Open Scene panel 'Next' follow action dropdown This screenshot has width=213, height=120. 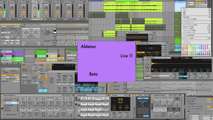pos(6,77)
